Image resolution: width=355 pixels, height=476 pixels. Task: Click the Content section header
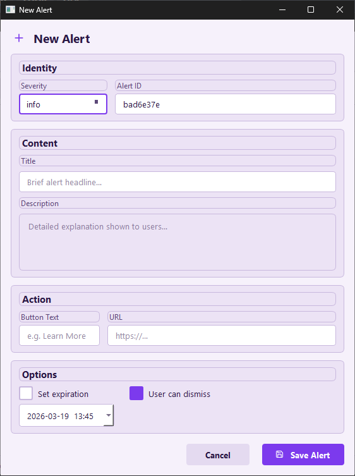coord(177,143)
